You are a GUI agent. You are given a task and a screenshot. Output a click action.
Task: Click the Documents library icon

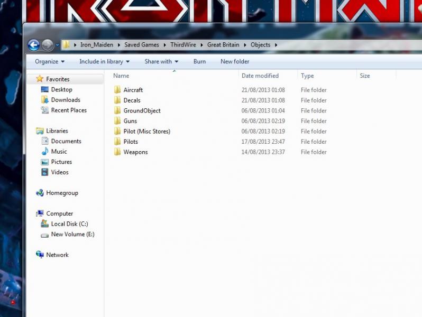click(45, 141)
